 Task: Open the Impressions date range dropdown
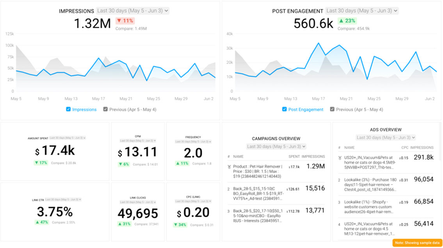click(133, 11)
